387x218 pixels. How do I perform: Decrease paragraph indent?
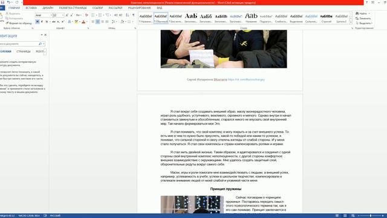(x=116, y=15)
